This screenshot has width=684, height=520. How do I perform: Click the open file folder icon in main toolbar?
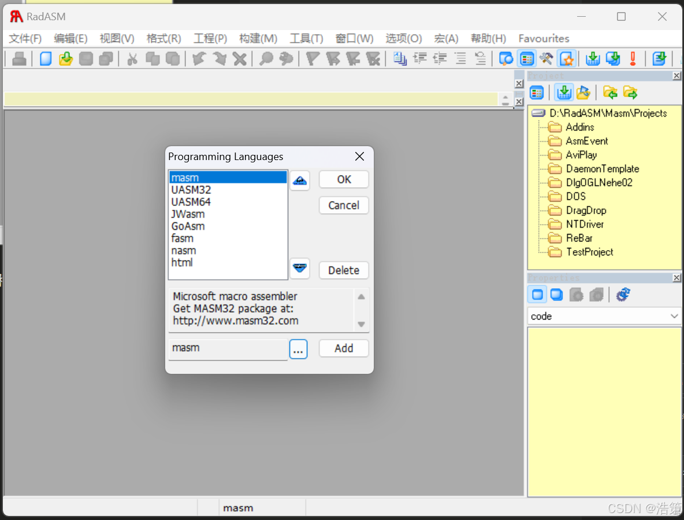pos(66,58)
